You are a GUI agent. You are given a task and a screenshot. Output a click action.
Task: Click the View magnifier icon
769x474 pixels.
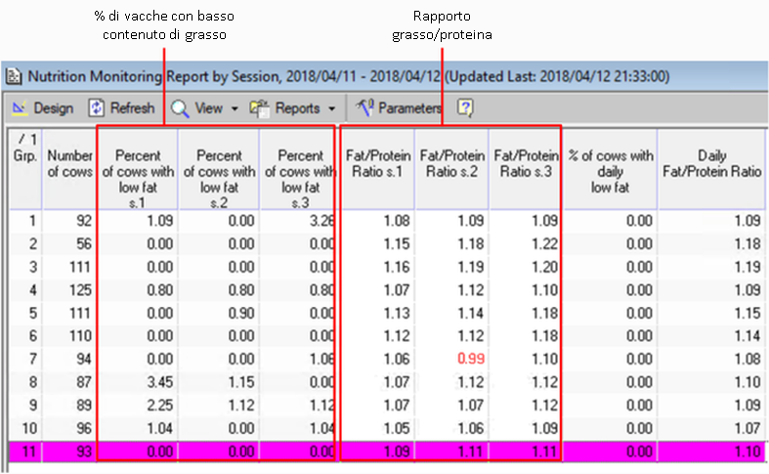point(180,108)
